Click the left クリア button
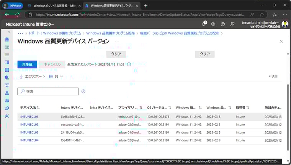 tap(116, 54)
